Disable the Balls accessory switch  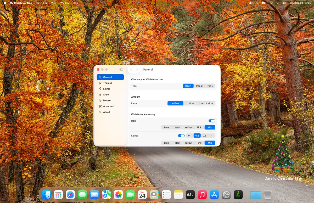point(212,121)
